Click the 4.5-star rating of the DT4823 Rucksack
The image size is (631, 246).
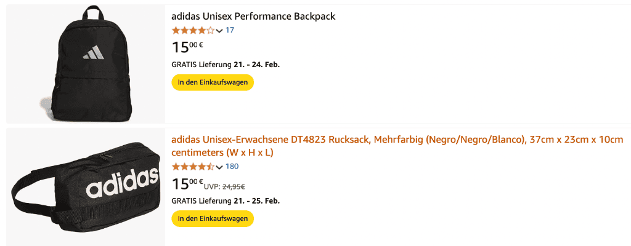[x=193, y=167]
